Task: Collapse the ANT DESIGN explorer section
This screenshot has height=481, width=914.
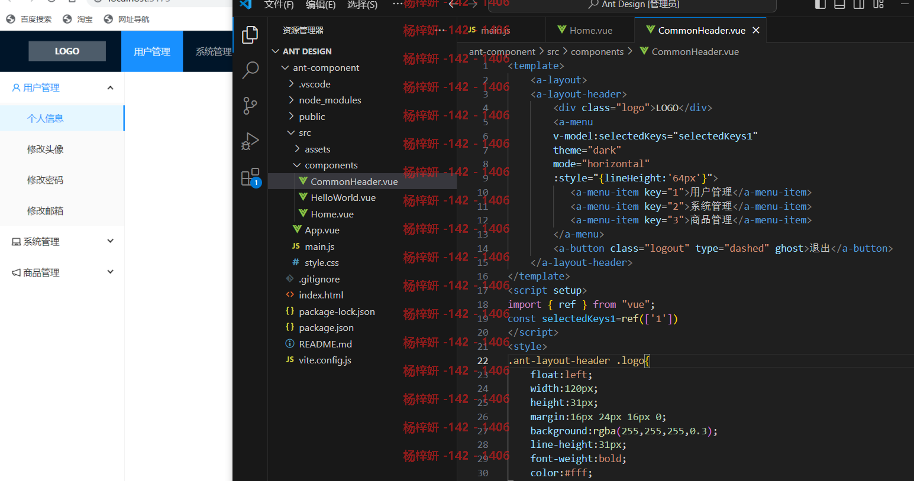Action: 276,51
